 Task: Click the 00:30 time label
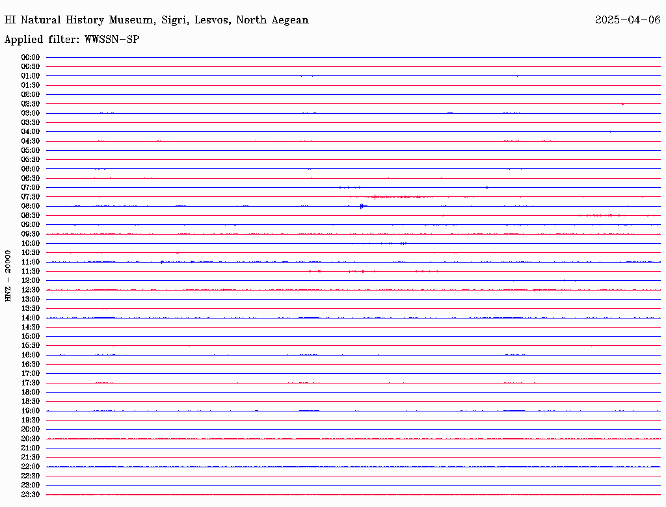pos(31,67)
